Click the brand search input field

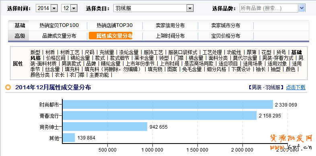pyautogui.click(x=269, y=8)
